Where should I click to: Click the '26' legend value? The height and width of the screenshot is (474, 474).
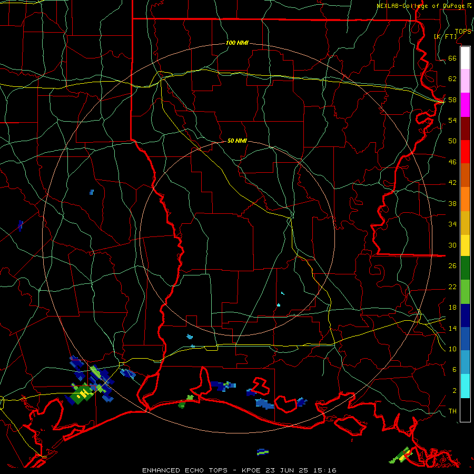click(452, 266)
